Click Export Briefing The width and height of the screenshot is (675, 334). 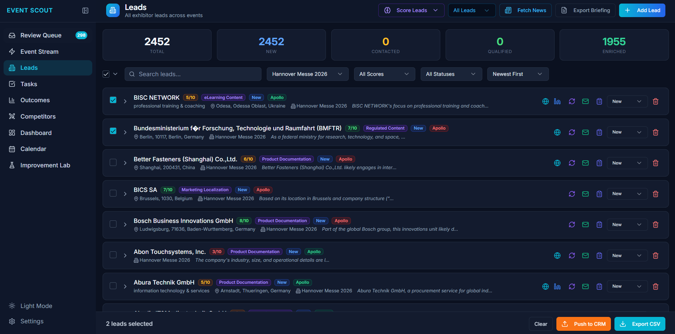click(x=585, y=10)
